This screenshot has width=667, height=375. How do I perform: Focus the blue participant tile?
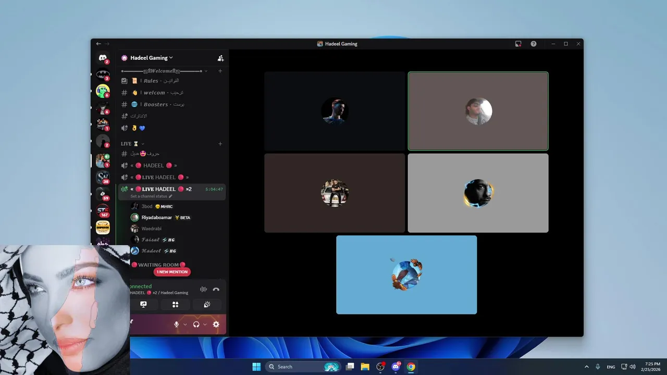point(406,274)
